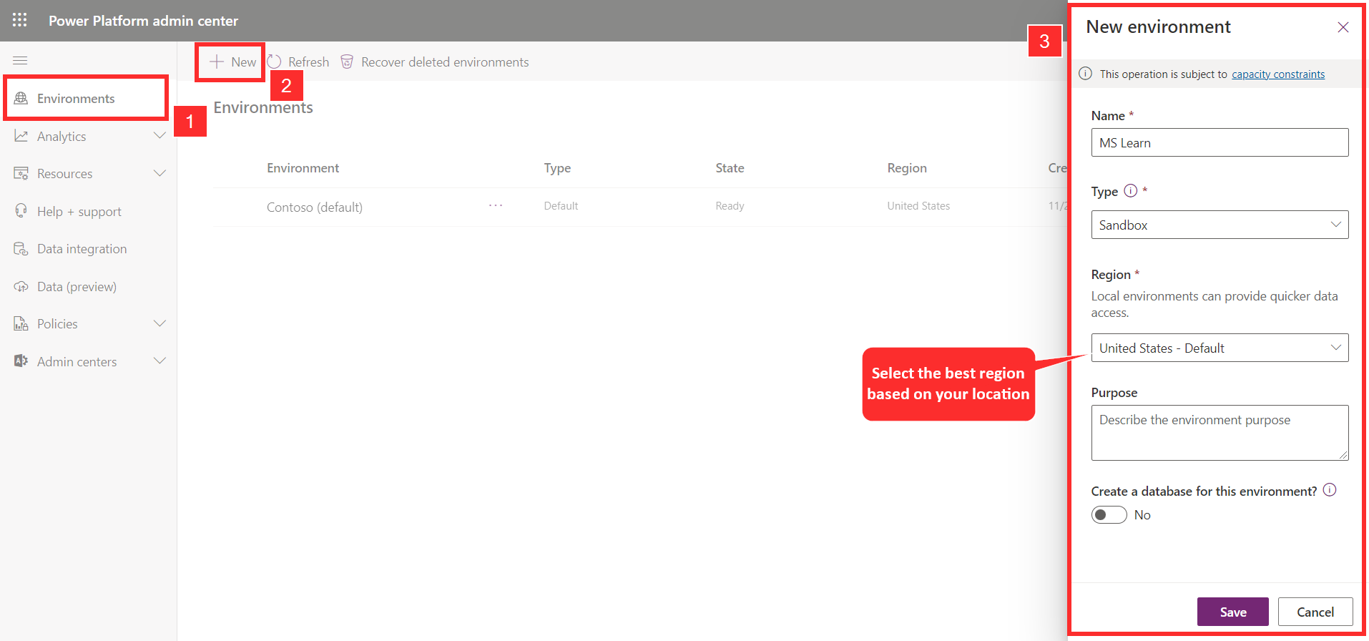This screenshot has width=1369, height=641.
Task: Toggle Create a database for this environment
Action: pyautogui.click(x=1109, y=515)
